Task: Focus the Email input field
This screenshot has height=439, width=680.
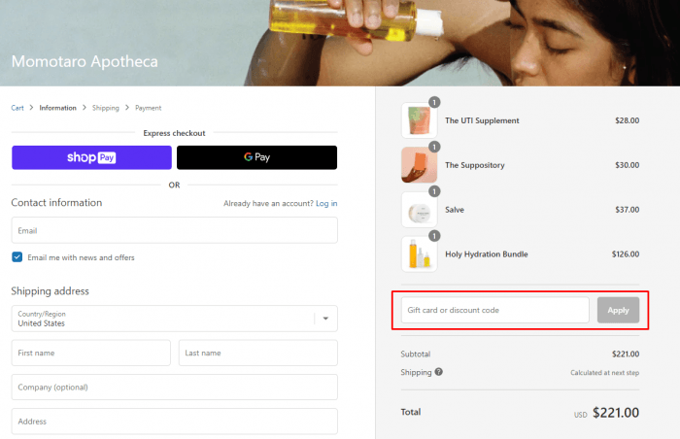Action: coord(174,230)
